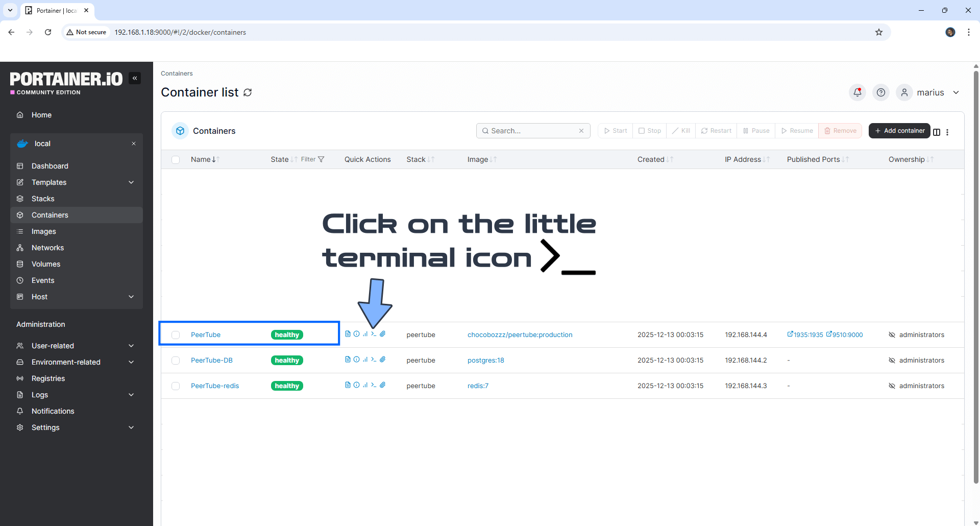Open logs icon for PeerTube-DB container
The width and height of the screenshot is (980, 526).
point(348,360)
